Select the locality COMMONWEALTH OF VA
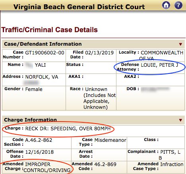 point(162,56)
